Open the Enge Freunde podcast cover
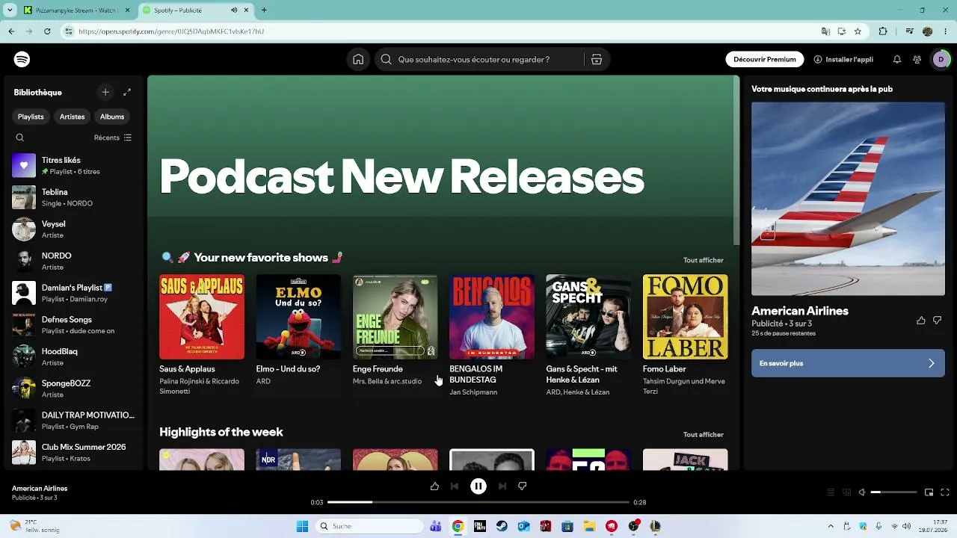Image resolution: width=957 pixels, height=538 pixels. [395, 317]
